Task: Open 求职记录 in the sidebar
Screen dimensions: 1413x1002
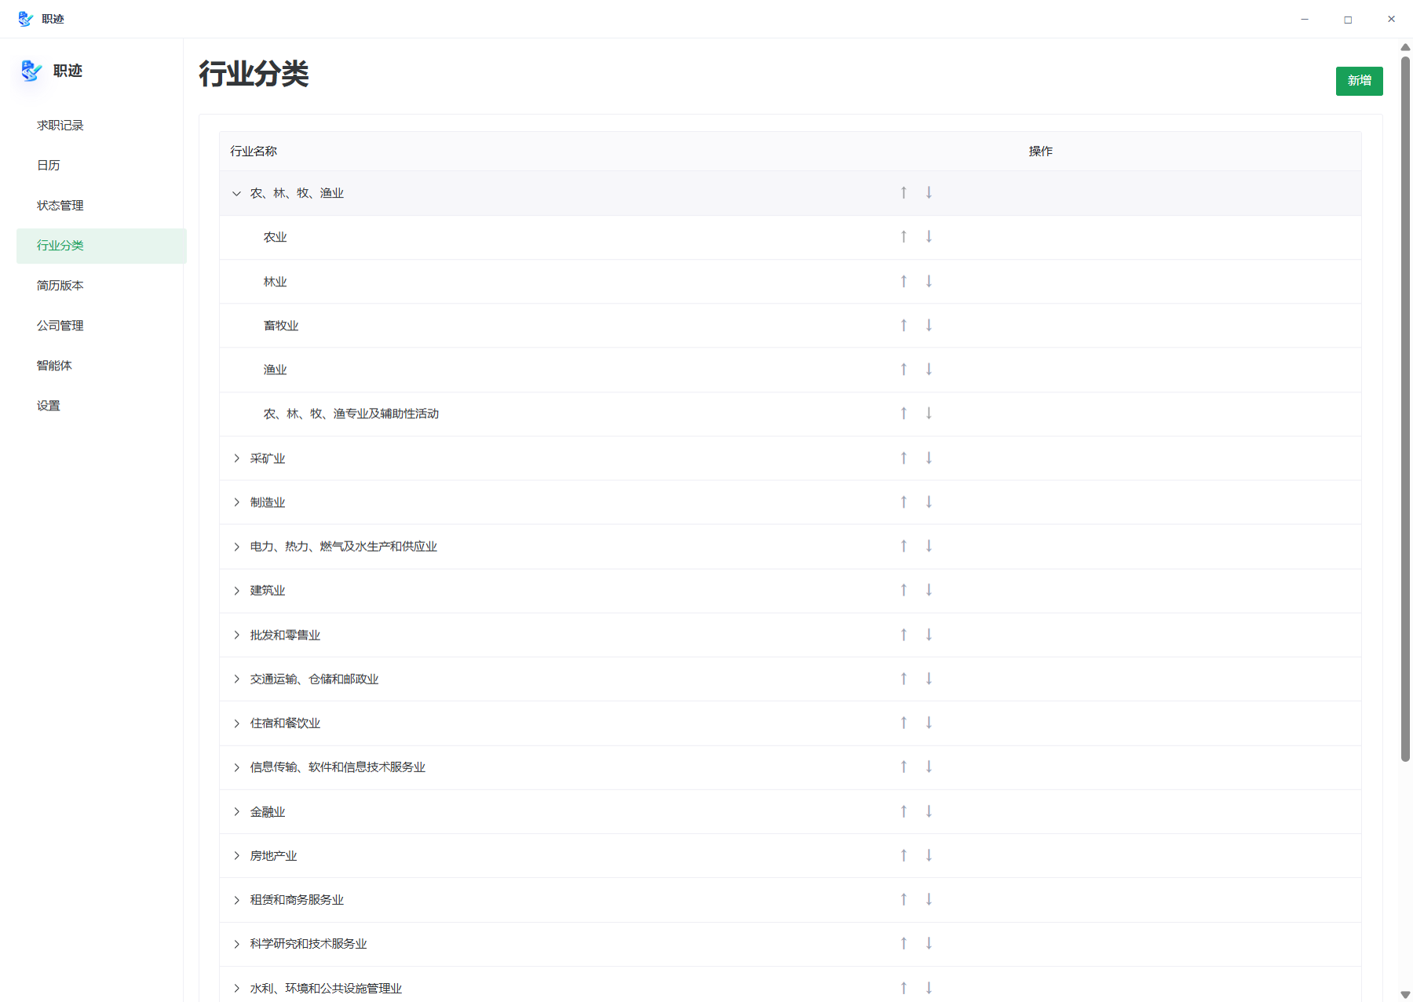Action: 101,126
